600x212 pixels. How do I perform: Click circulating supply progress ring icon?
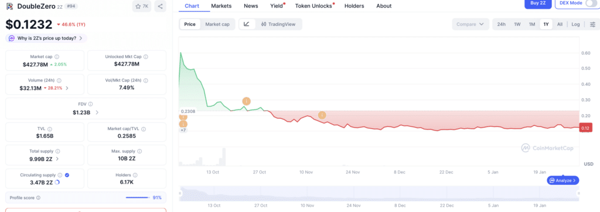click(x=57, y=182)
